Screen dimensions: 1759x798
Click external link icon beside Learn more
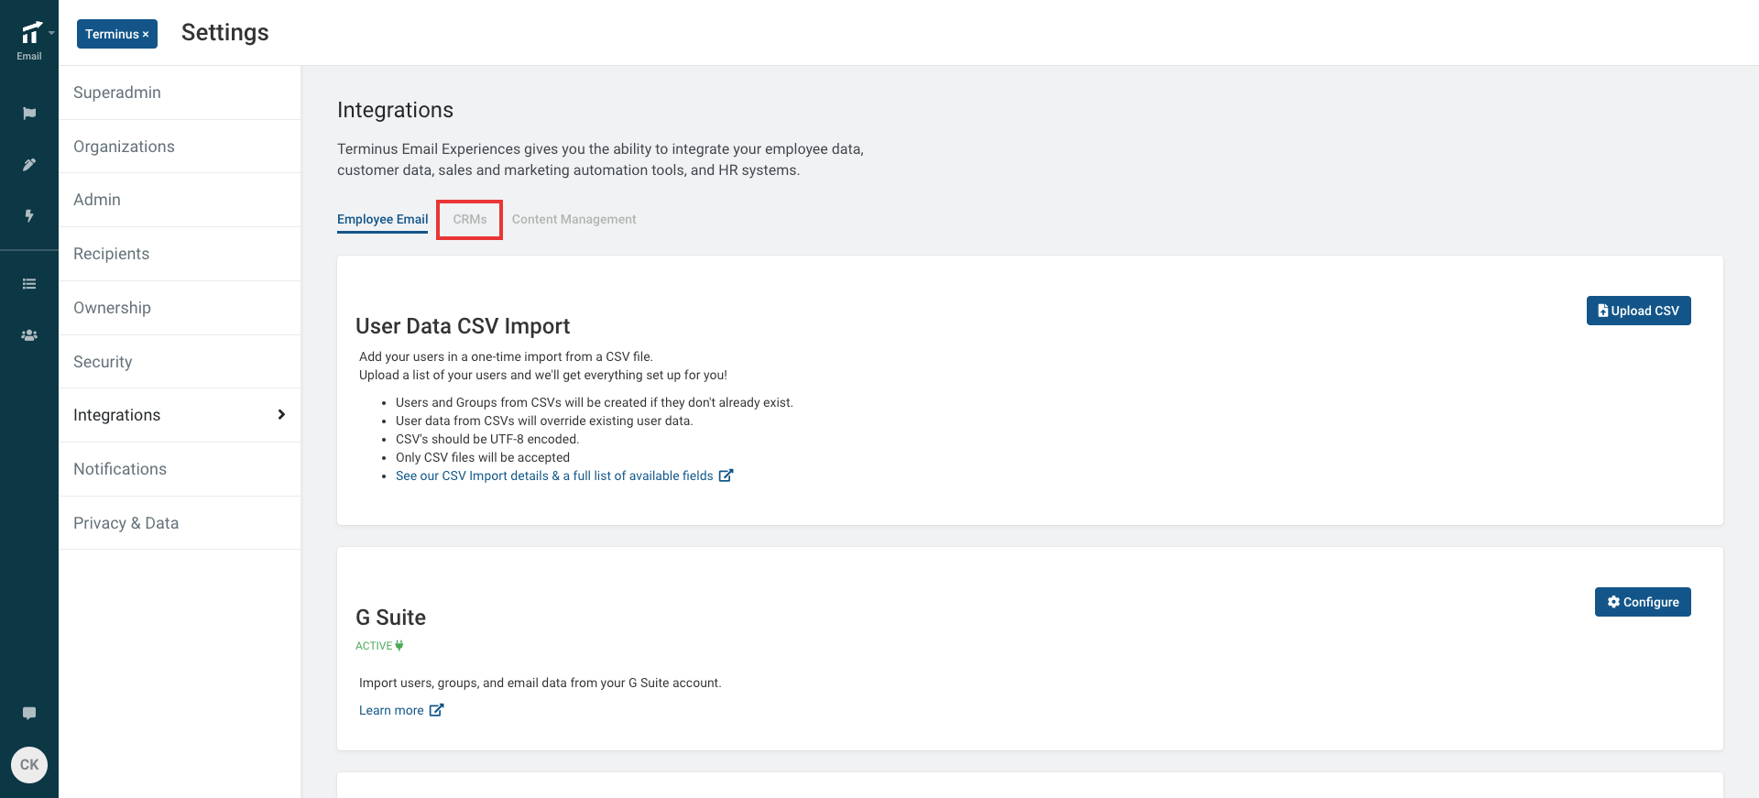(x=436, y=710)
